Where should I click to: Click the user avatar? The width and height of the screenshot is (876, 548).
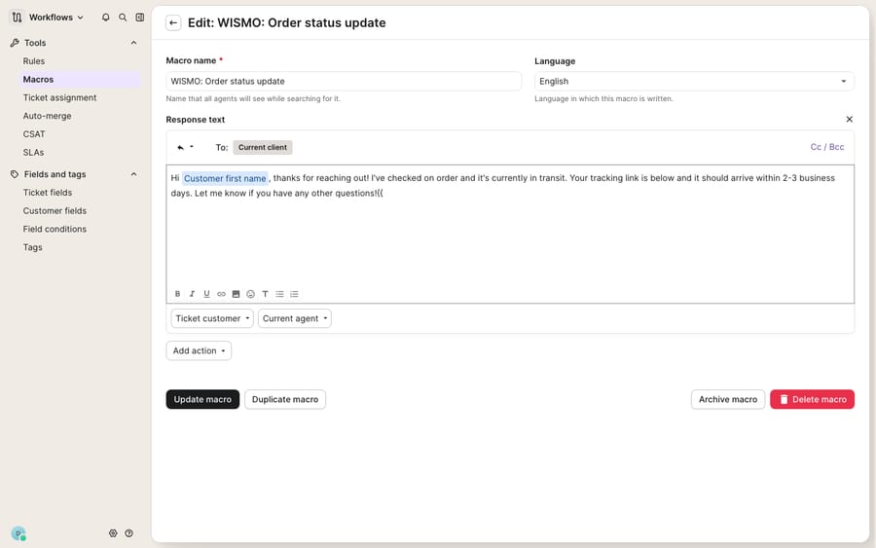18,533
